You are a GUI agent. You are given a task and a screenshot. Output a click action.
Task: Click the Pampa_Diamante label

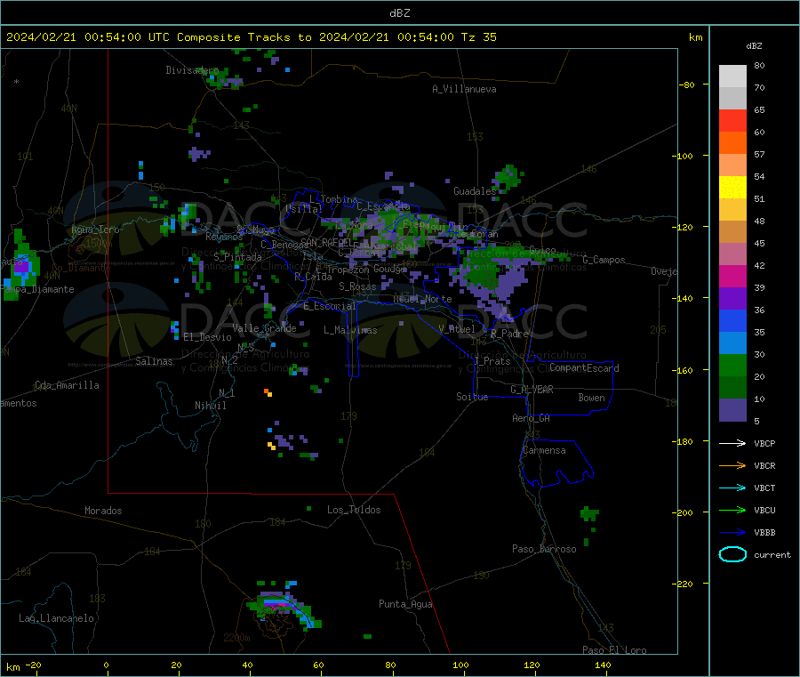tap(39, 289)
